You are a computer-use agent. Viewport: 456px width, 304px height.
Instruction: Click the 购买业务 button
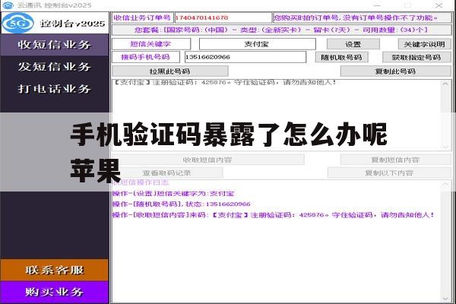coord(55,292)
